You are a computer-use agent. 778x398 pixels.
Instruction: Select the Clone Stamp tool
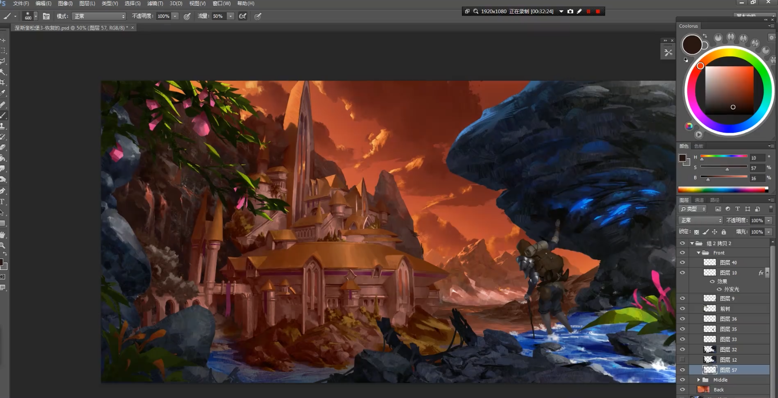[x=2, y=126]
